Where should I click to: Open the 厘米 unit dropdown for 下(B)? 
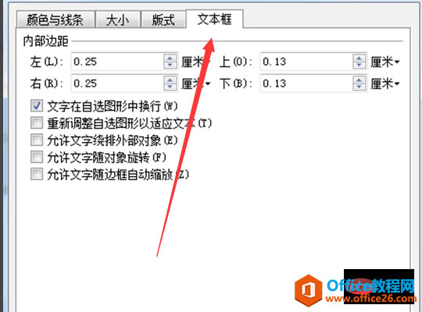(x=384, y=83)
